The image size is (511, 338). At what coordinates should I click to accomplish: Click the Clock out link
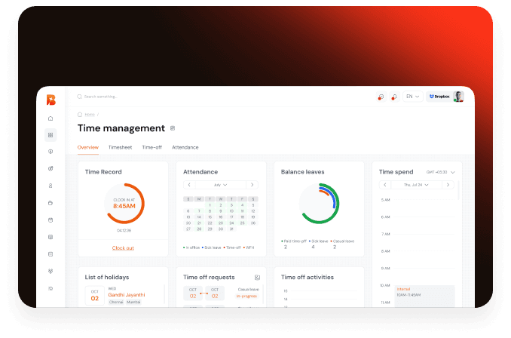tap(123, 247)
